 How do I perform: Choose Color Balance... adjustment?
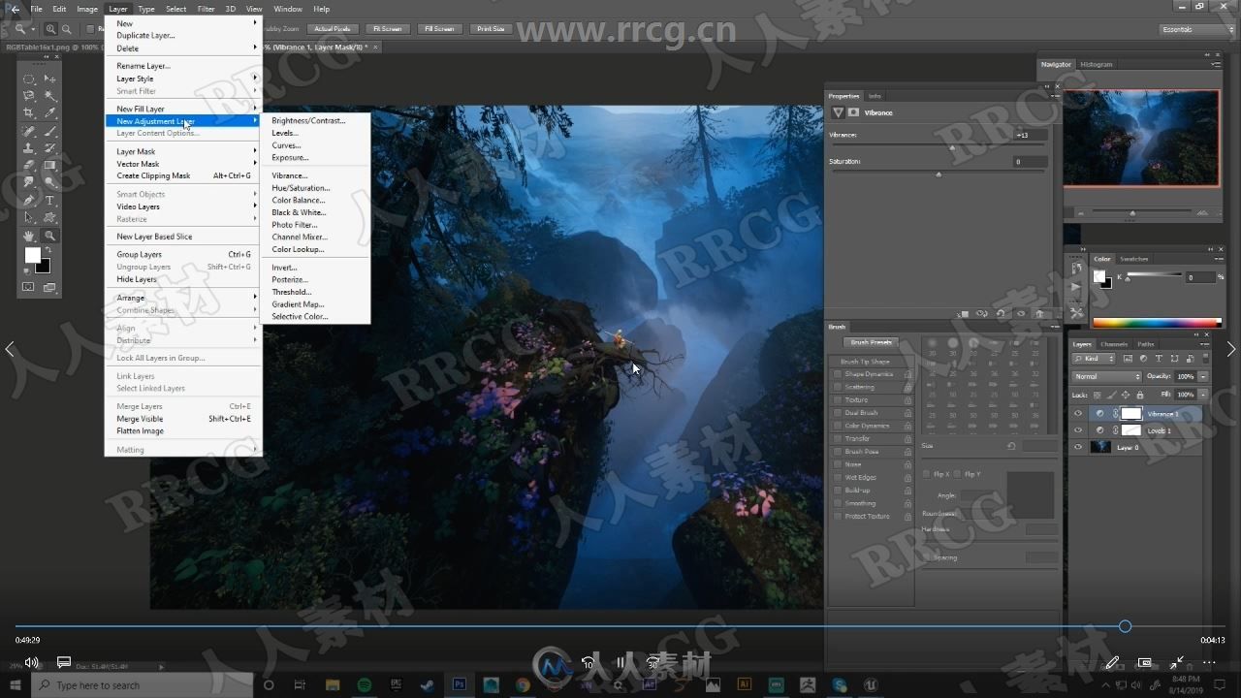tap(299, 200)
